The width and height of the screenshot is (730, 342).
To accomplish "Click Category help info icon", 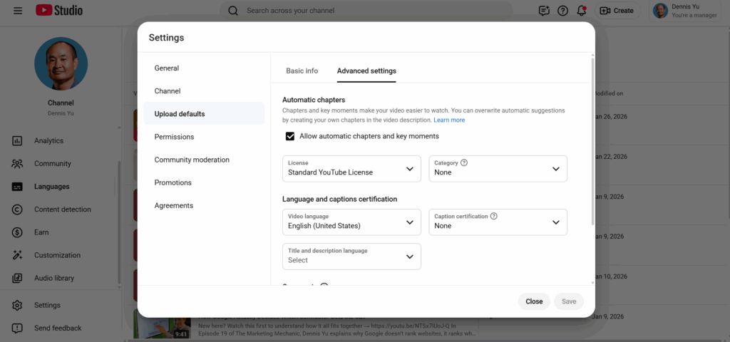I will tap(464, 163).
